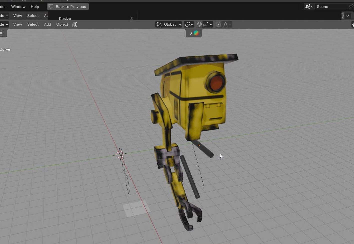Click the Back to Previous button
This screenshot has width=354, height=244.
pos(68,7)
